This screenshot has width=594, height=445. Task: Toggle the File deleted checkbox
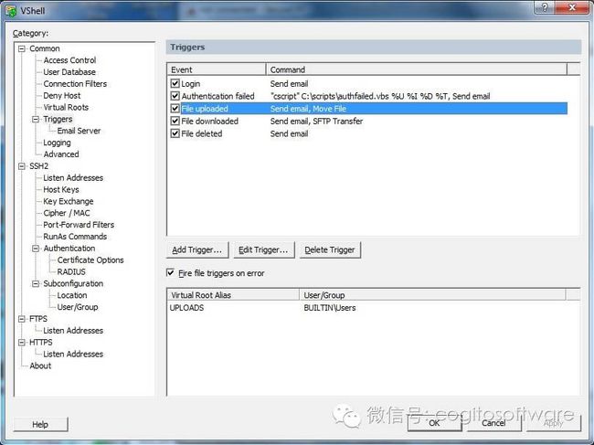coord(175,133)
